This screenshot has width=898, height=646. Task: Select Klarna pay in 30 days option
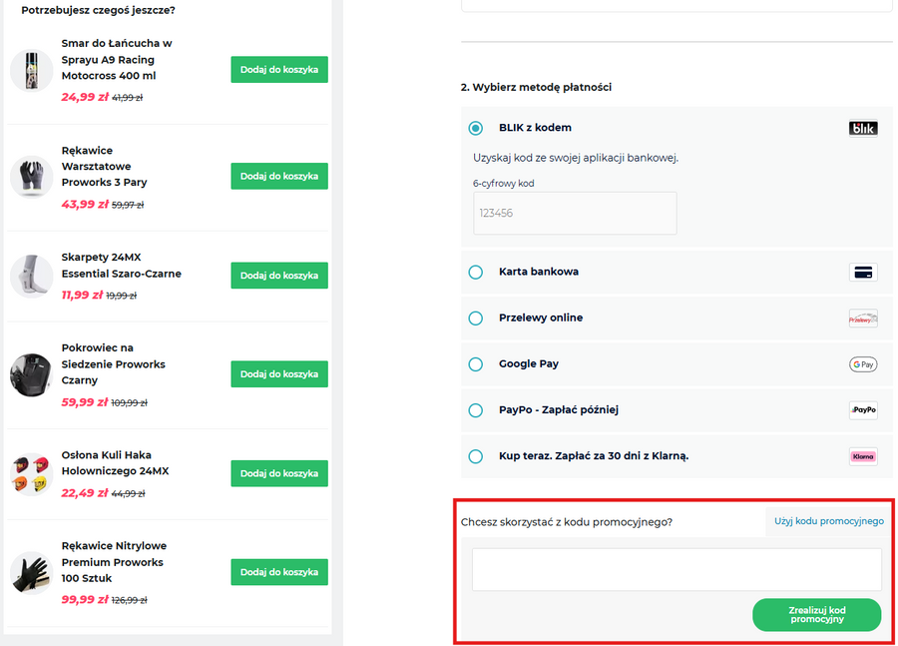[476, 456]
